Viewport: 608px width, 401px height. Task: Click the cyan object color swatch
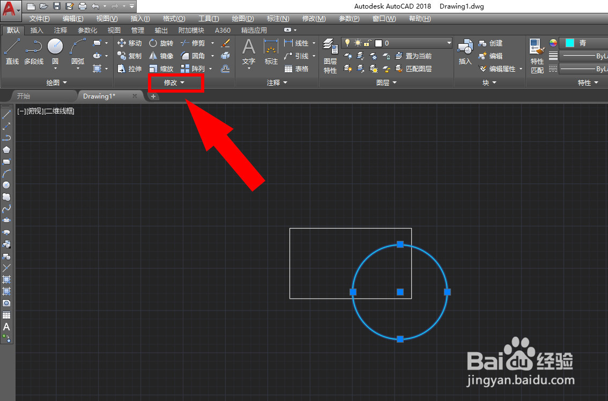[569, 43]
